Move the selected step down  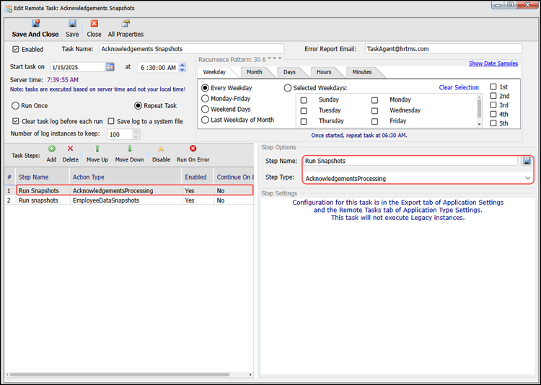(x=129, y=149)
